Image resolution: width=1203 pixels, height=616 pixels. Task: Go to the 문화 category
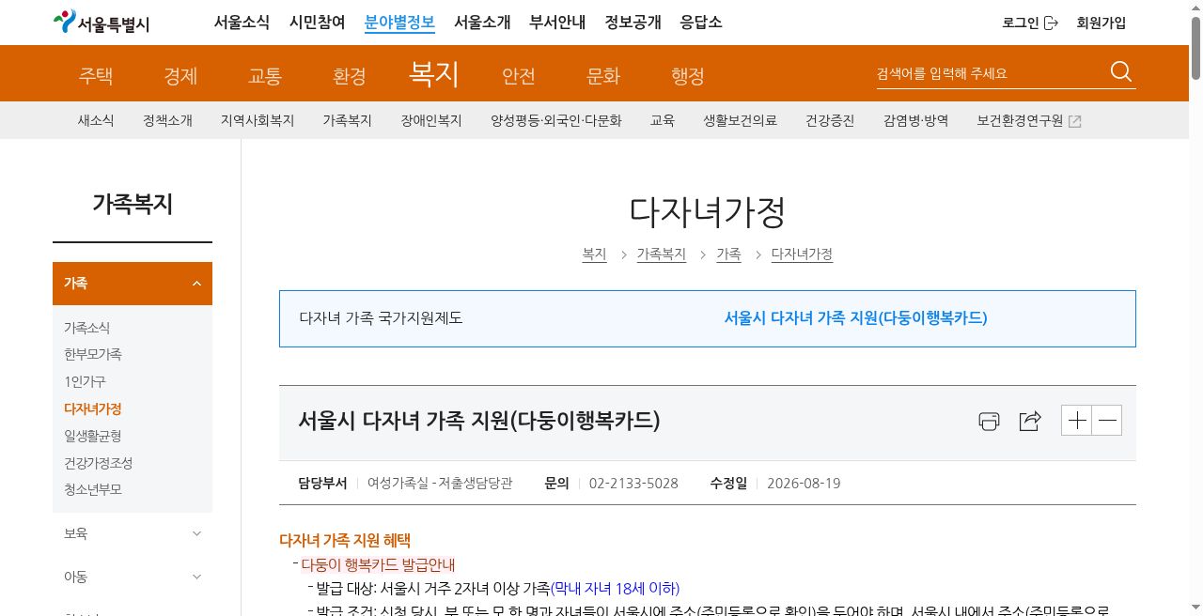(x=603, y=76)
